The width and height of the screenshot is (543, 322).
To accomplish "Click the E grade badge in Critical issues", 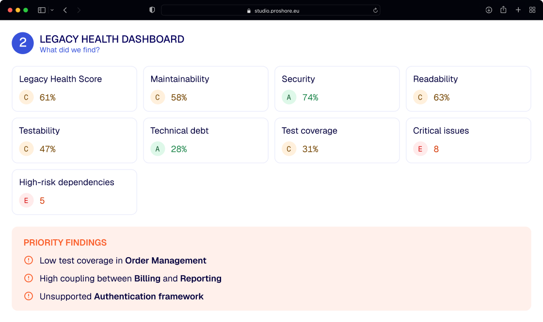I will (x=420, y=149).
